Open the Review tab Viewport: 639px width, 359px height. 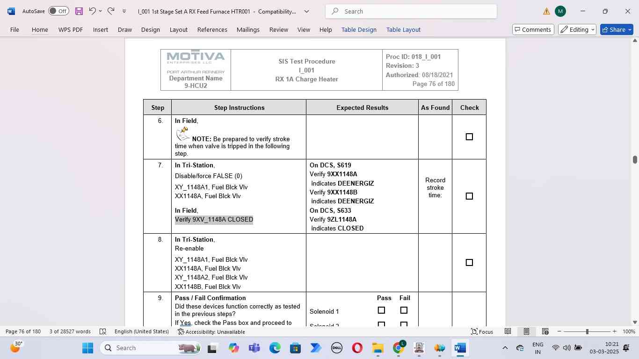[279, 29]
